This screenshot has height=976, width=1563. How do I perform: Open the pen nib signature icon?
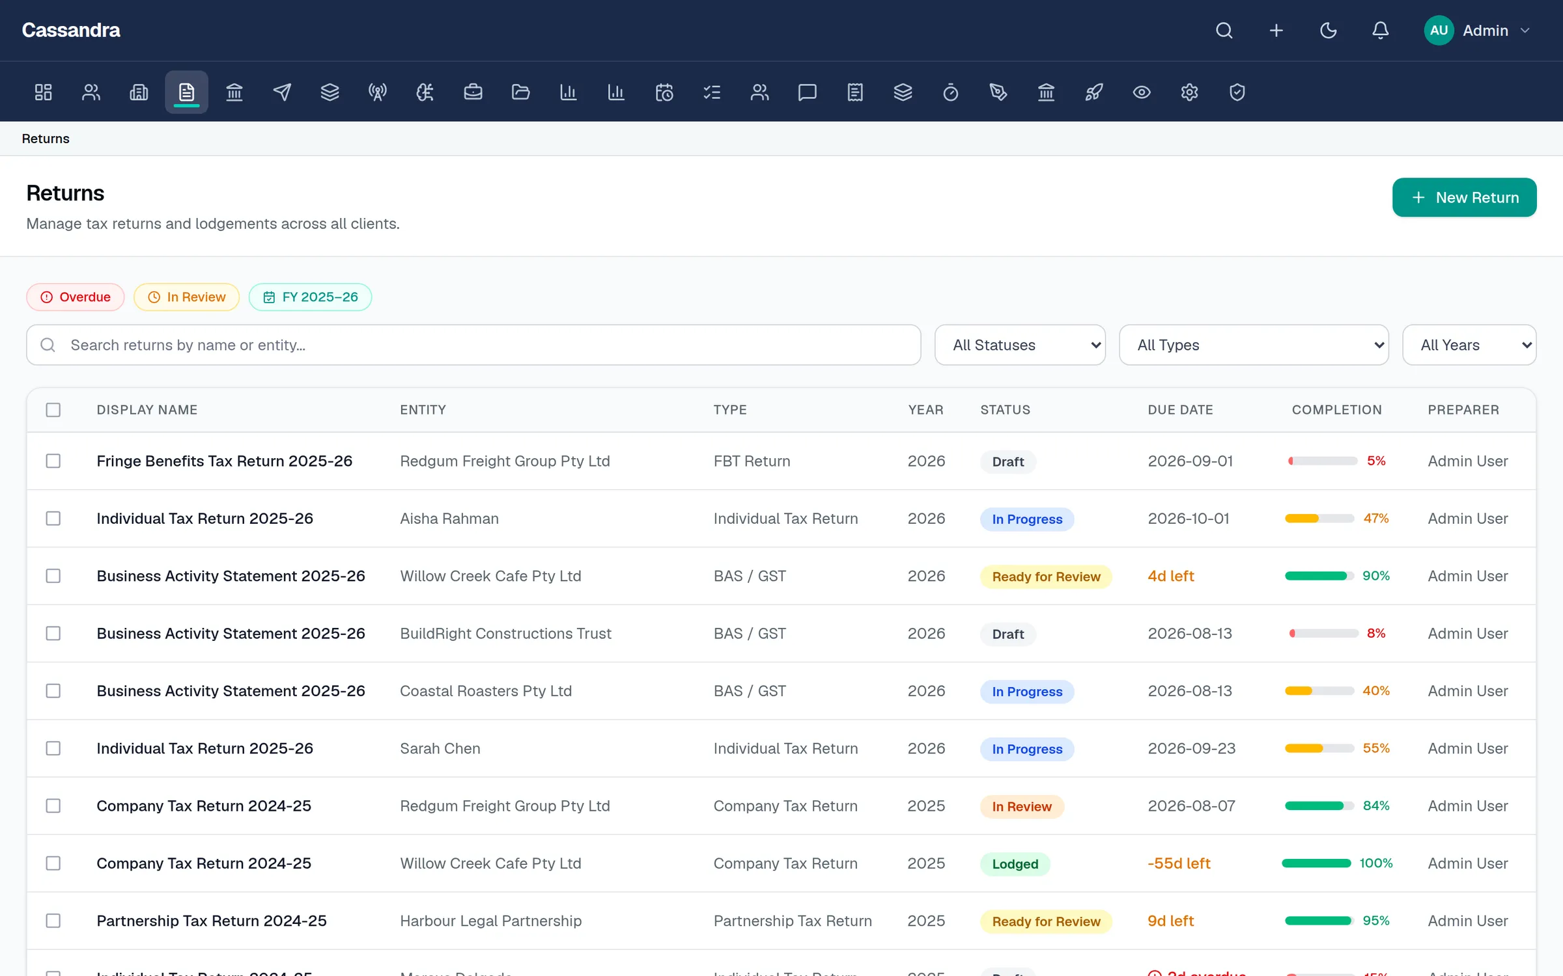click(998, 92)
